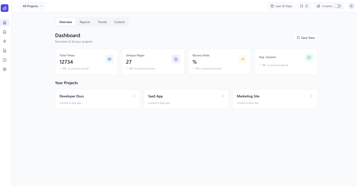Click the purple analytics app logo
The height and width of the screenshot is (186, 357).
coord(4,8)
